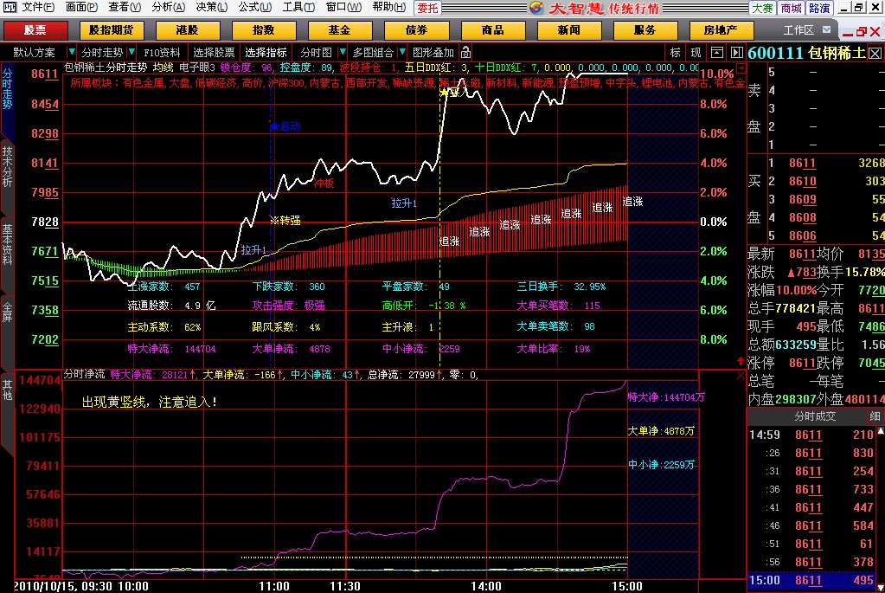885x593 pixels.
Task: Open the 工具(T) menu
Action: click(x=298, y=7)
